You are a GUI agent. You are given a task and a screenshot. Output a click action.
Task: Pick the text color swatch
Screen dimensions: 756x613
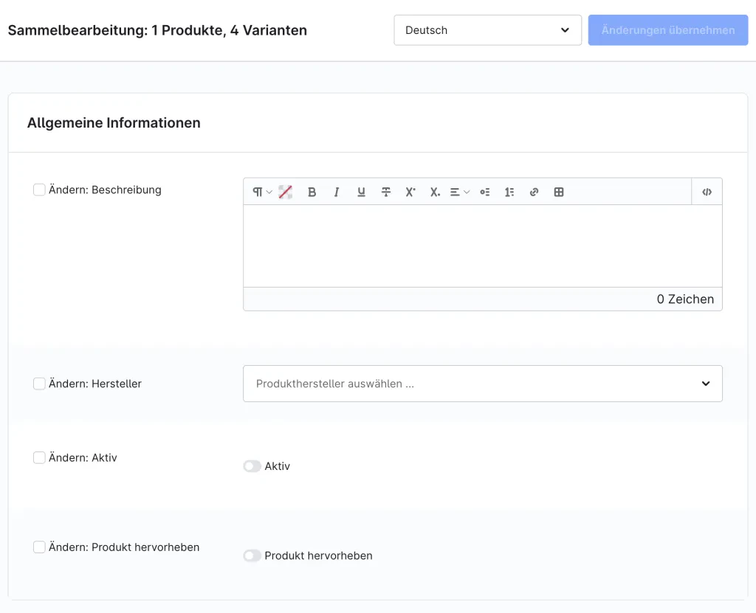(x=286, y=192)
